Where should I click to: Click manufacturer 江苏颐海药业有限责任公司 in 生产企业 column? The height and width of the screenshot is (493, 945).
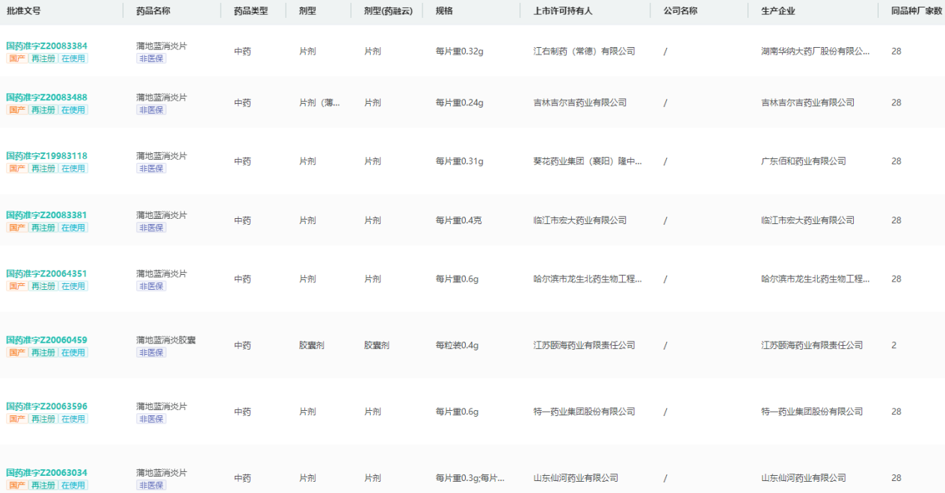coord(812,346)
